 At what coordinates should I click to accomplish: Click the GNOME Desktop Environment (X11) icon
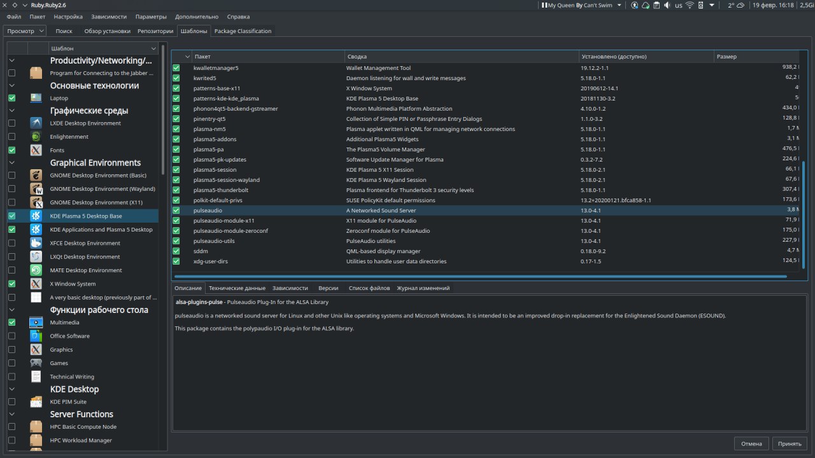pos(36,202)
